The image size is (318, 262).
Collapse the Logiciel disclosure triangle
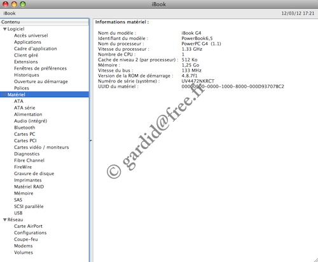[5, 29]
